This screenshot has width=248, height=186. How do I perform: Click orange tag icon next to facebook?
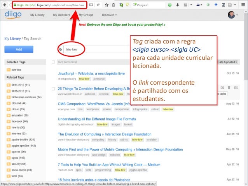click(x=9, y=122)
